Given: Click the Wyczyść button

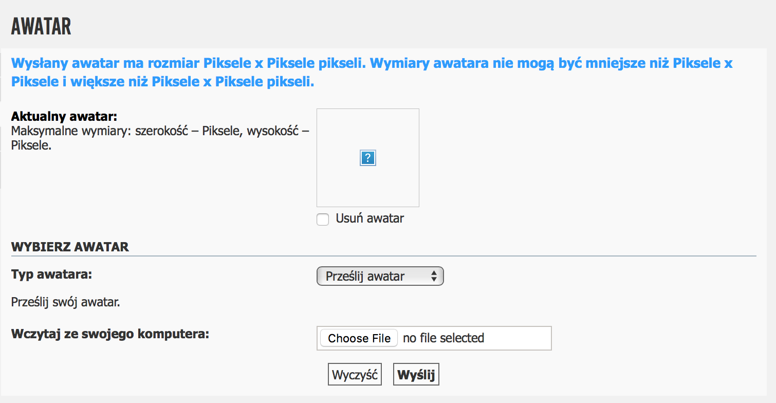Looking at the screenshot, I should tap(355, 375).
